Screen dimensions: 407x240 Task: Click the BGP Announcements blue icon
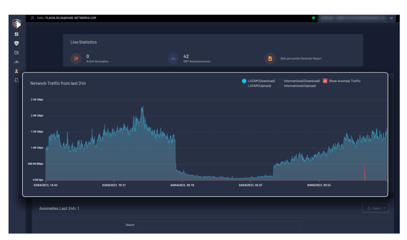point(173,59)
